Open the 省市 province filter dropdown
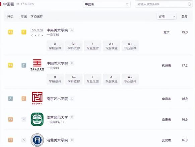 pos(167,16)
